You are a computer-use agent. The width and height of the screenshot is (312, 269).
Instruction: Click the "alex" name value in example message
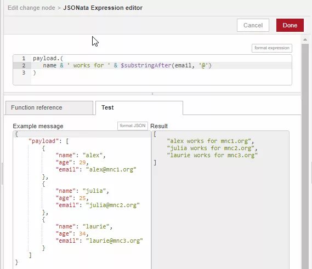[93, 155]
